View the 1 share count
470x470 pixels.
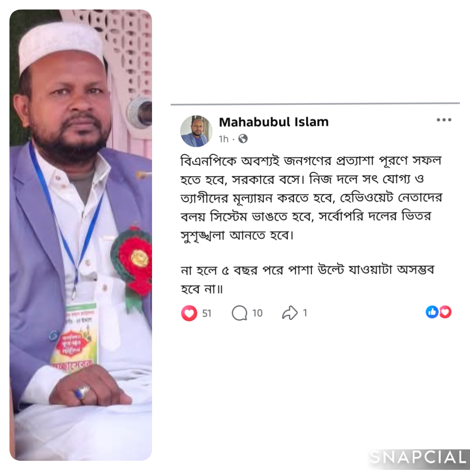(x=305, y=313)
